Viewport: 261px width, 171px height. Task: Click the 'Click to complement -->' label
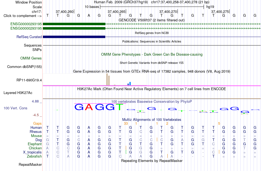coord(23,16)
